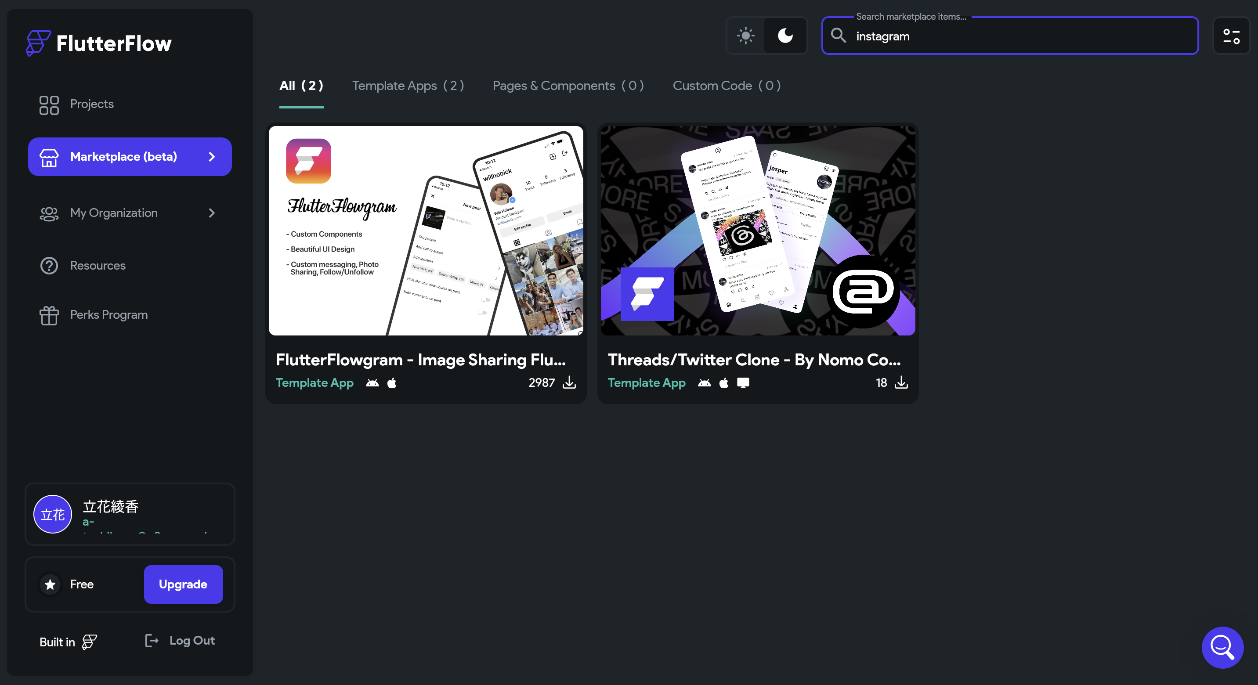
Task: Click the download icon on the Threads/Twitter Clone card
Action: (x=901, y=383)
